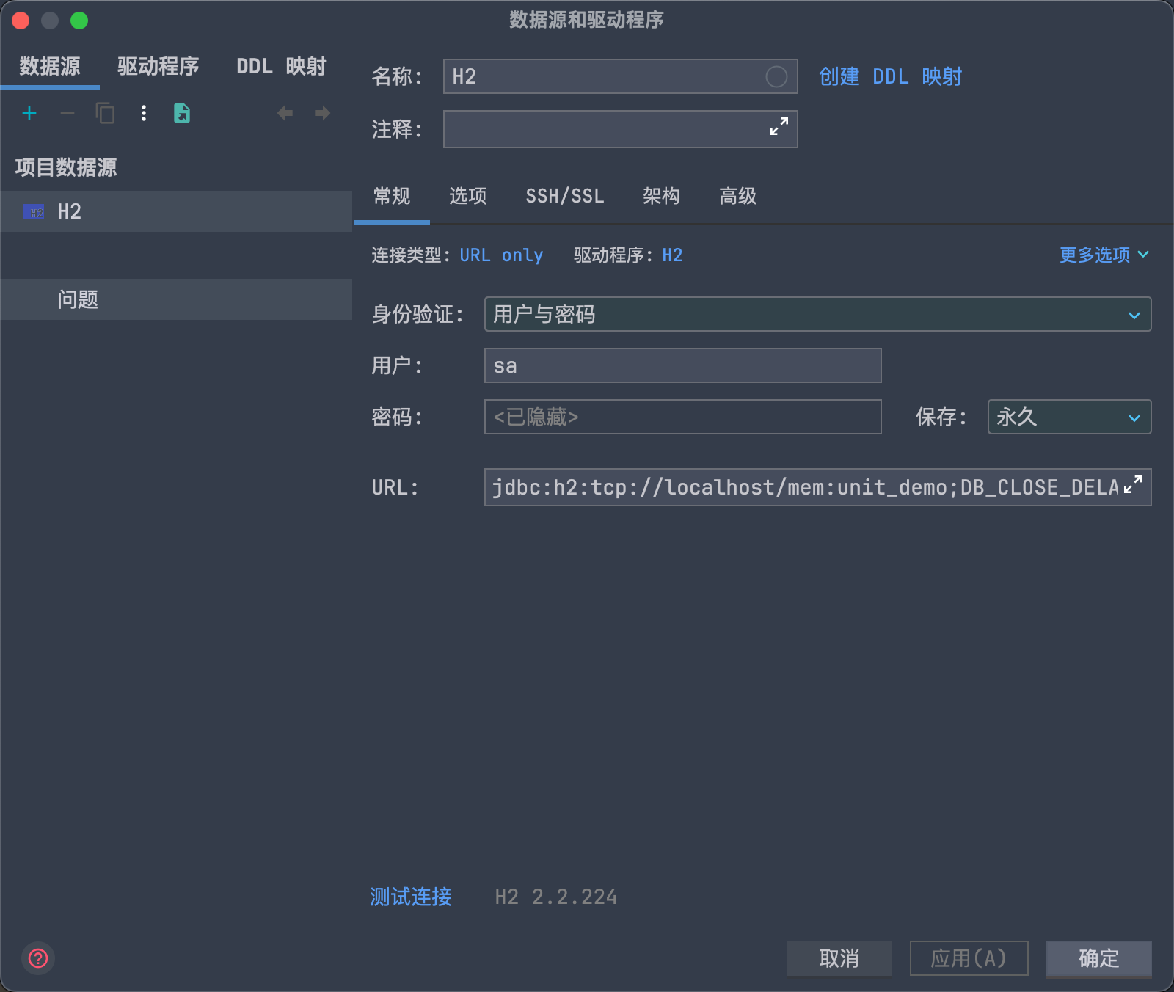
Task: Open the SSH/SSL settings tab
Action: coord(564,196)
